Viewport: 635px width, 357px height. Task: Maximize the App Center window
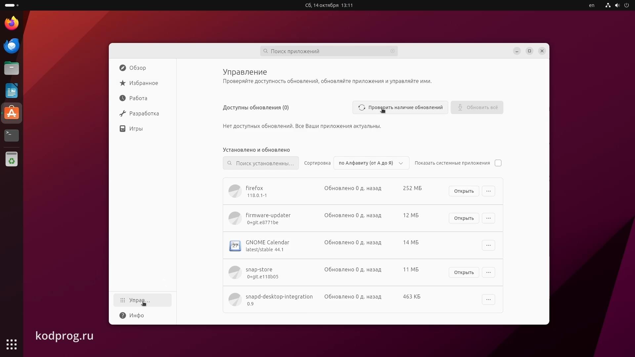click(529, 51)
